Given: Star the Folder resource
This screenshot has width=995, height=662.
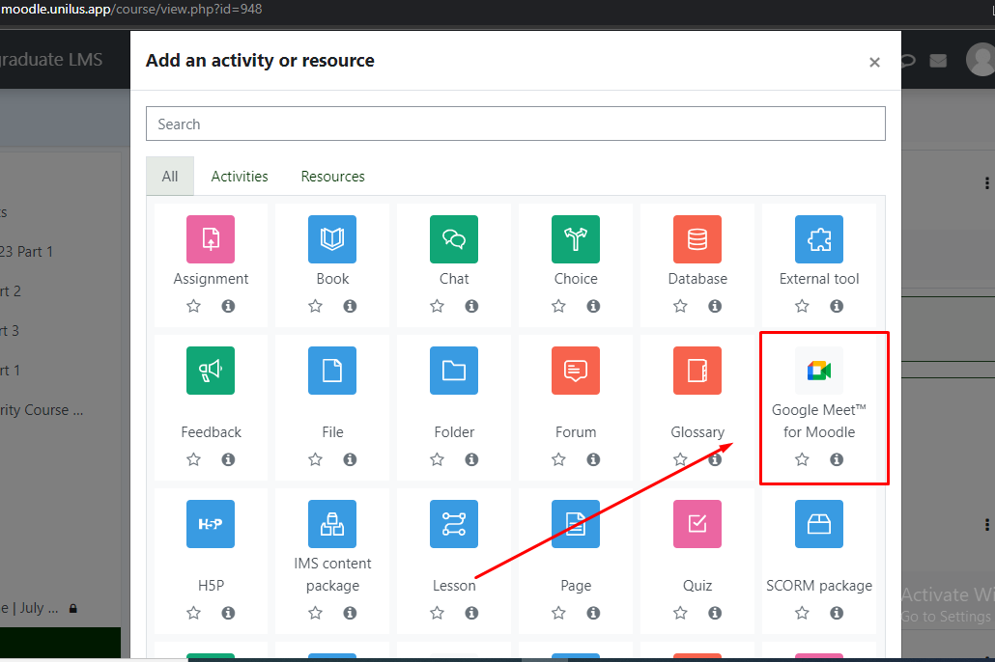Looking at the screenshot, I should pyautogui.click(x=438, y=459).
